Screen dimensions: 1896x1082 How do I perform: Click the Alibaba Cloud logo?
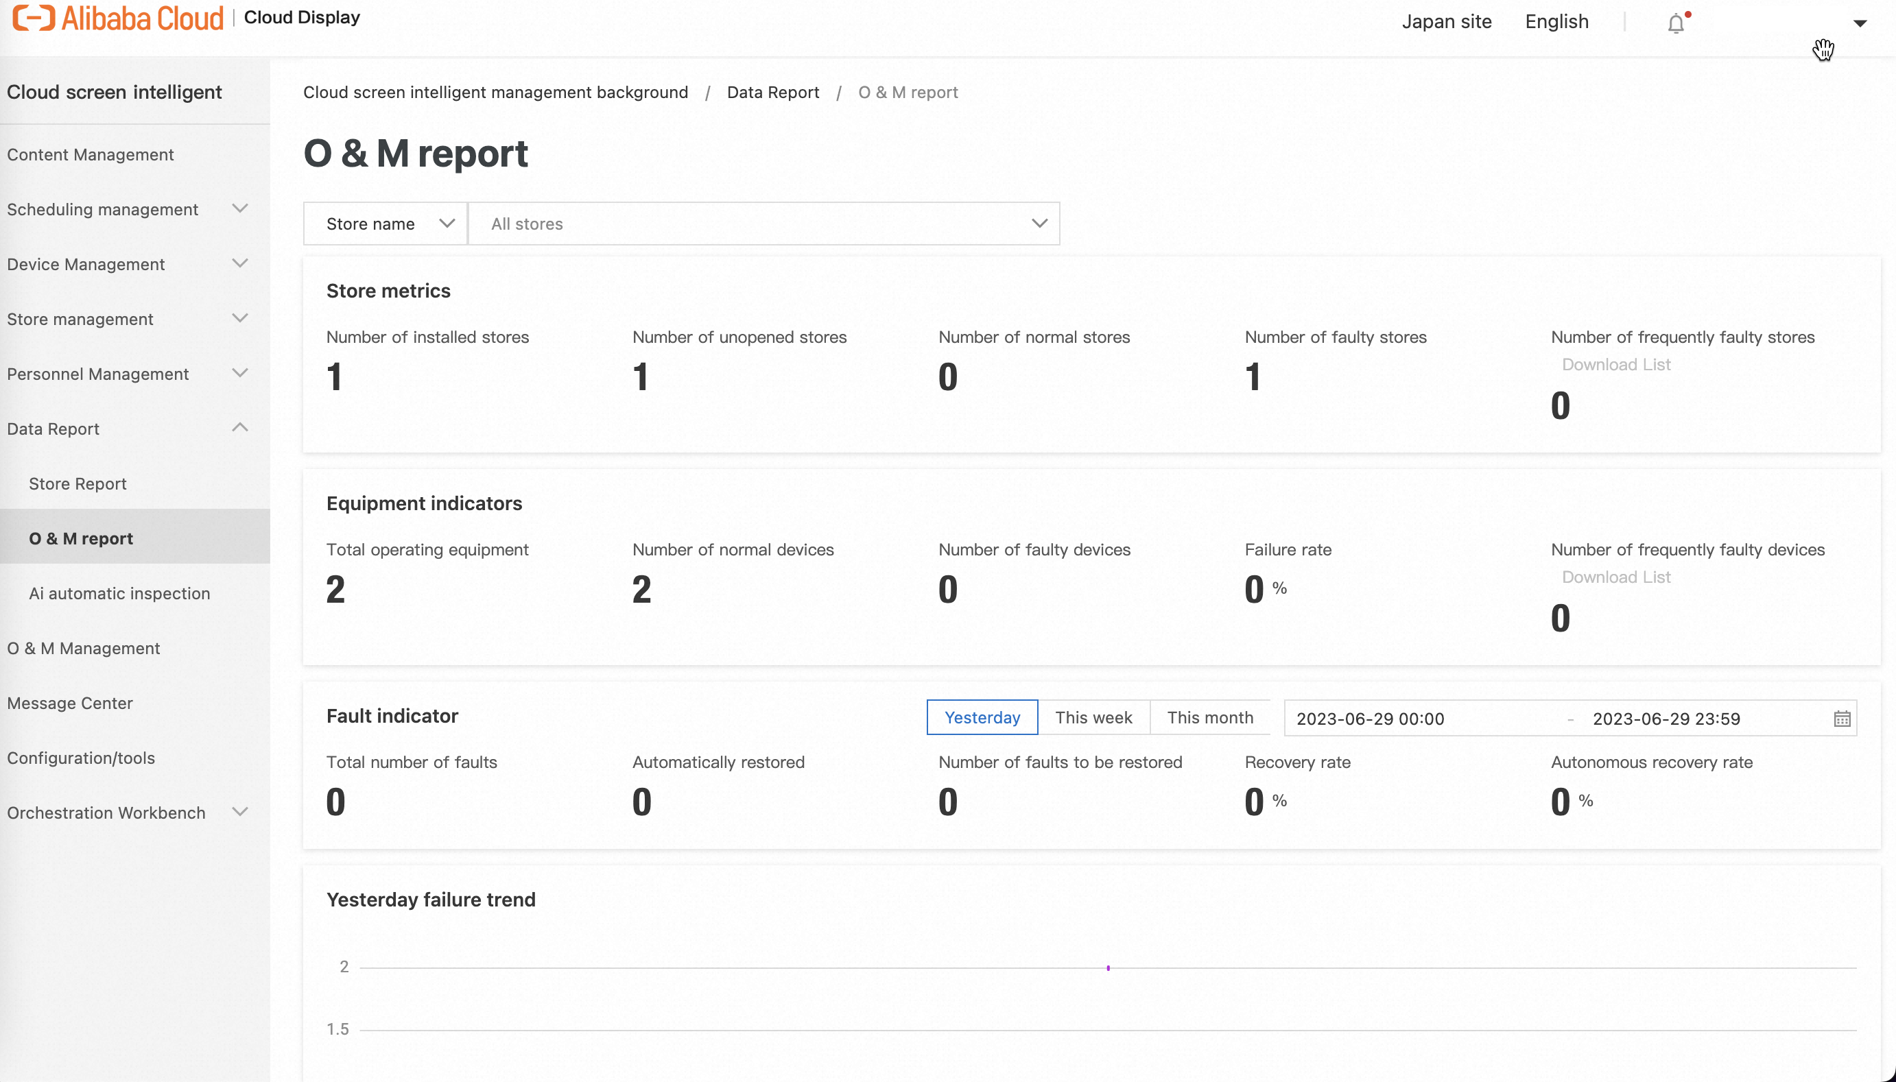click(118, 18)
